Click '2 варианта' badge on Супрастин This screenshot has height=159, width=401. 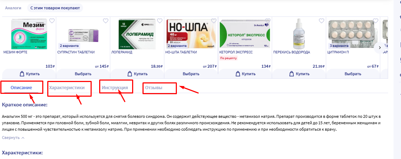coord(69,46)
